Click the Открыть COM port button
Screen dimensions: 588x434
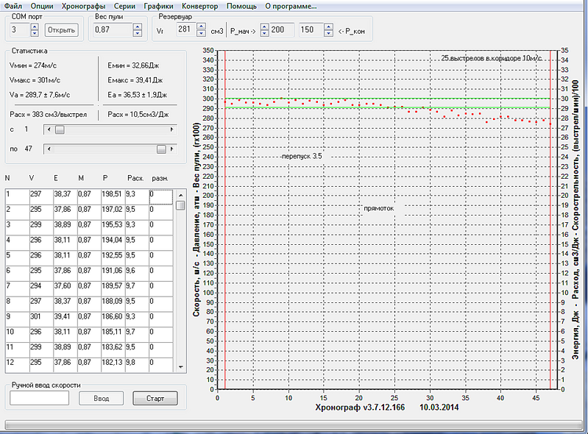62,30
